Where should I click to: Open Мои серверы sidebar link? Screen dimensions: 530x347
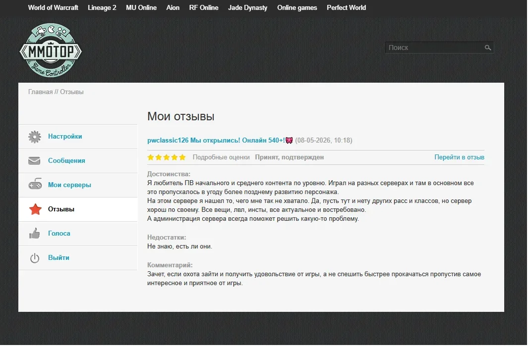(x=70, y=186)
